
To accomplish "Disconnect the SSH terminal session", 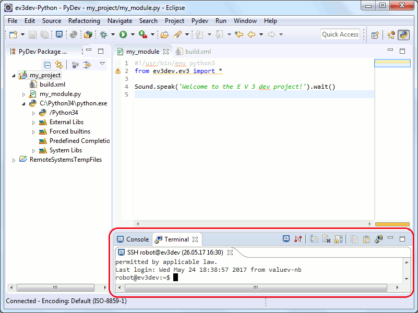I will click(298, 239).
